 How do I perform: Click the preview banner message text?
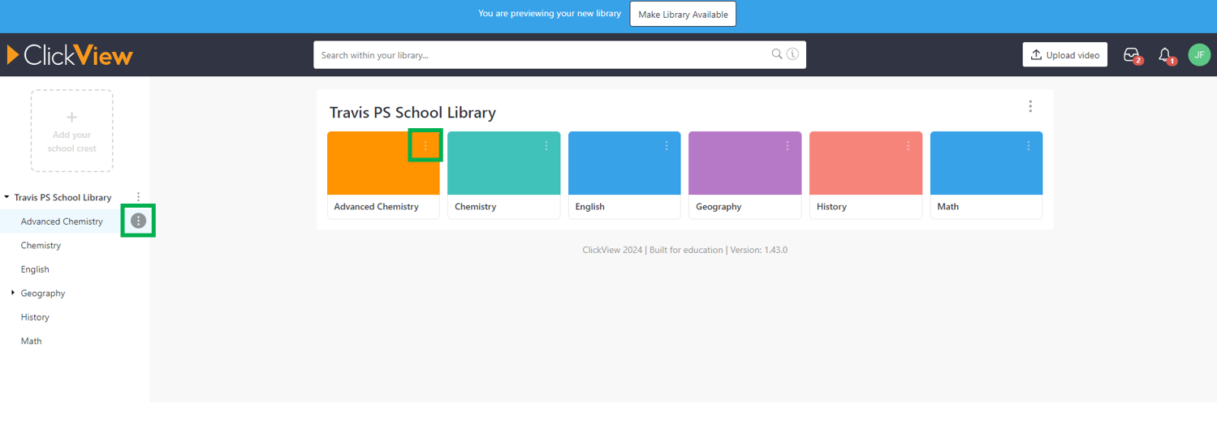coord(550,14)
